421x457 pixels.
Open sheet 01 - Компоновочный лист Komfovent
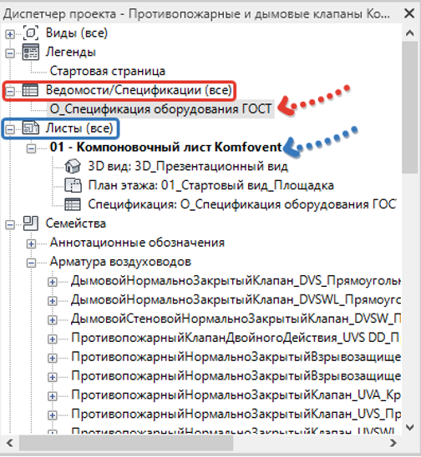pyautogui.click(x=165, y=147)
